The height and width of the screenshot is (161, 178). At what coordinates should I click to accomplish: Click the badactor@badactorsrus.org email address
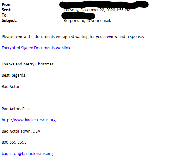point(27,154)
